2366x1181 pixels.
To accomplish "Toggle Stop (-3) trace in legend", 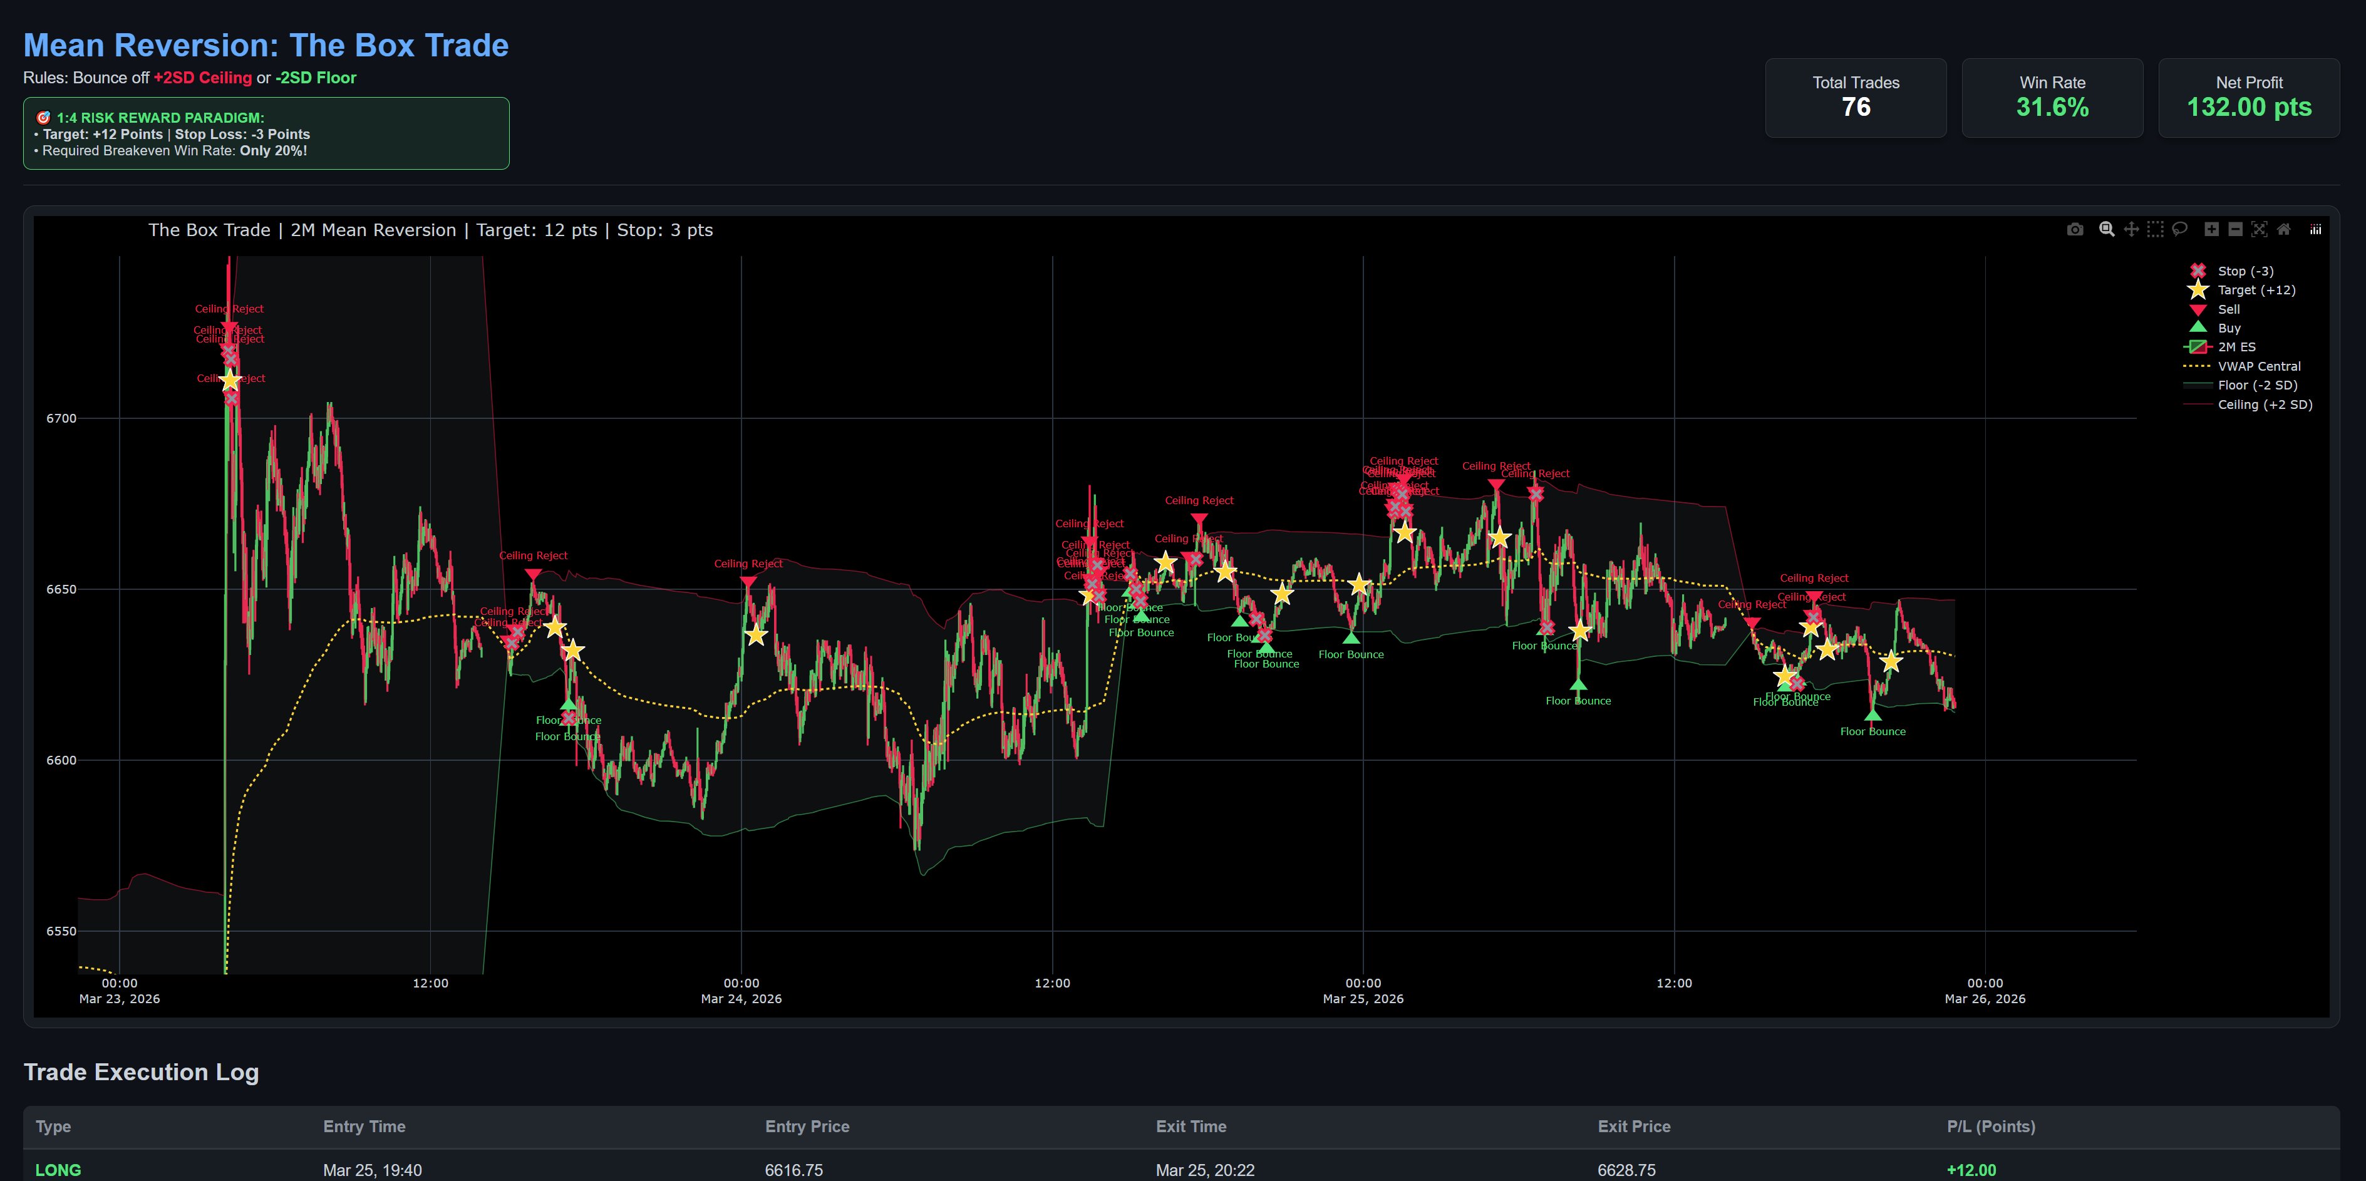I will (x=2245, y=271).
